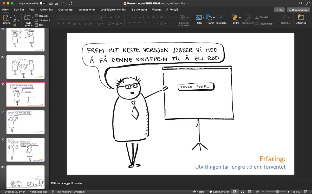This screenshot has width=312, height=194.
Task: Open the Se gjennom tab
Action: pyautogui.click(x=139, y=10)
